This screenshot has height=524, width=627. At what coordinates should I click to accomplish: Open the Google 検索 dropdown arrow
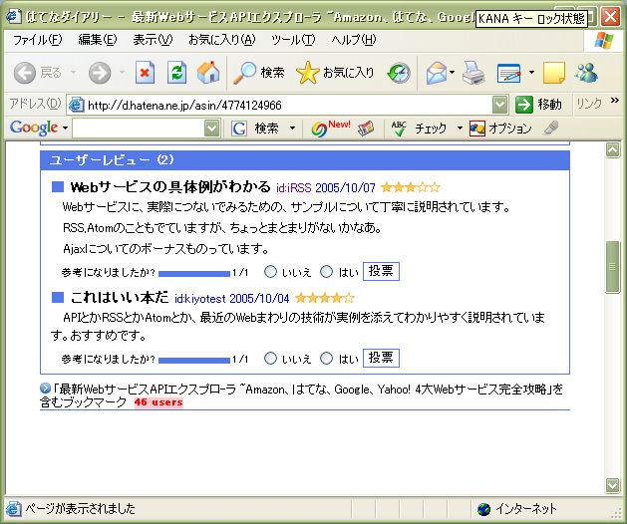pos(292,129)
